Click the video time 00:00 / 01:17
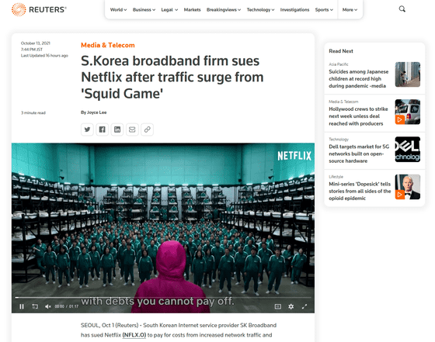 point(67,306)
